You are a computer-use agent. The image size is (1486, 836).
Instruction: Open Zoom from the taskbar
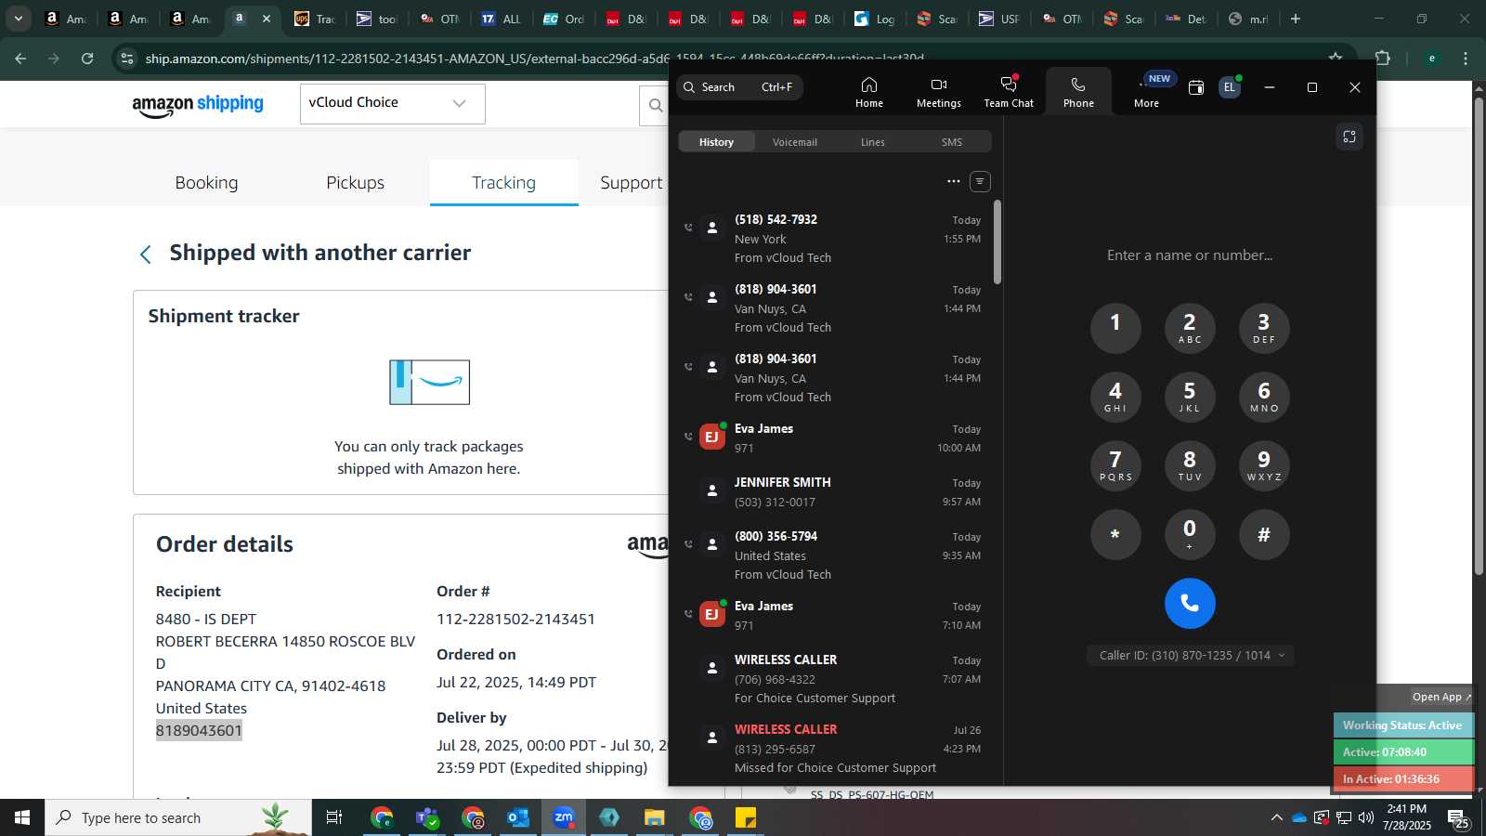click(x=564, y=817)
